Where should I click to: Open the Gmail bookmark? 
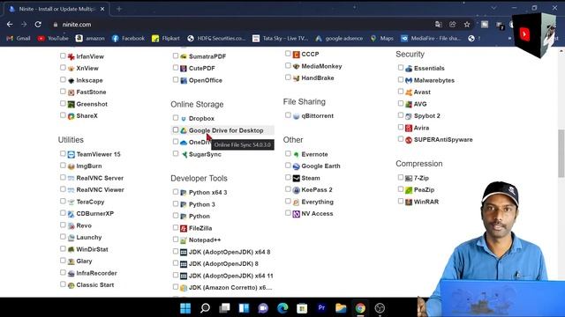(x=19, y=38)
